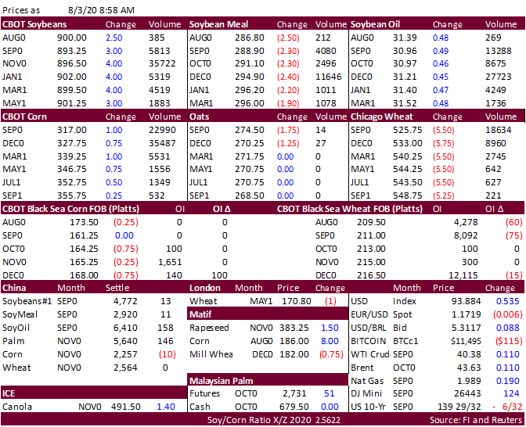Viewport: 526px width, 427px height.
Task: Click soybean meal DEC0 volume 11646
Action: [329, 77]
